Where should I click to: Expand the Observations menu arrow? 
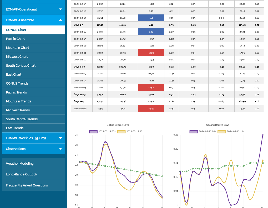[60, 149]
